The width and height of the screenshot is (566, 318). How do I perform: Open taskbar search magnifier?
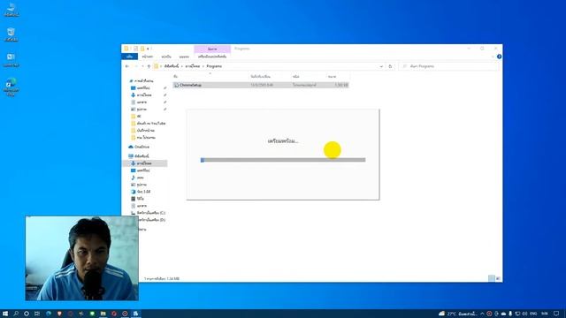(x=16, y=314)
